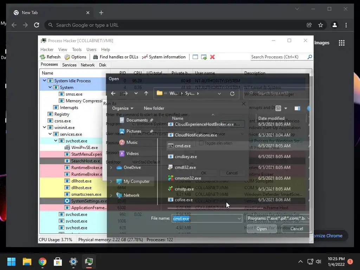Click the Chrome share page icon
Screen dimensions: 360x270
point(309,25)
